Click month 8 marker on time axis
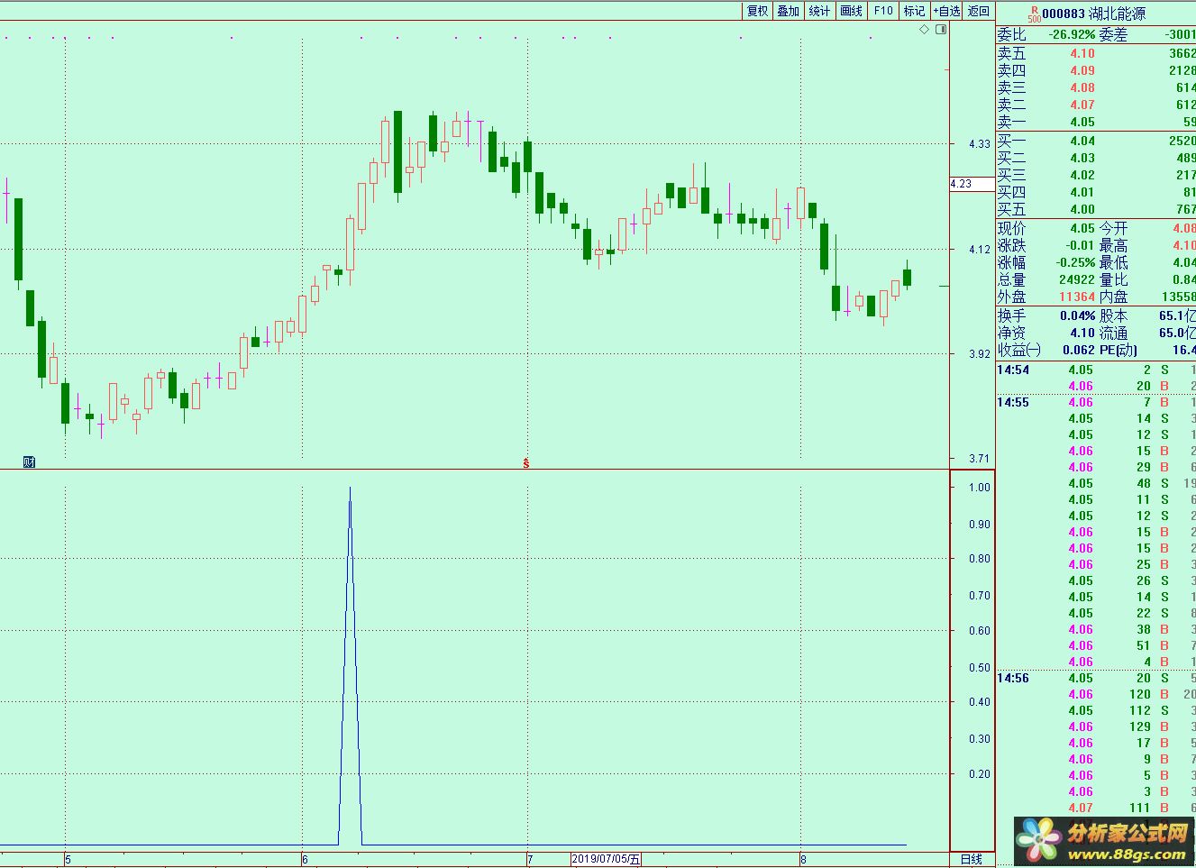 pyautogui.click(x=803, y=860)
